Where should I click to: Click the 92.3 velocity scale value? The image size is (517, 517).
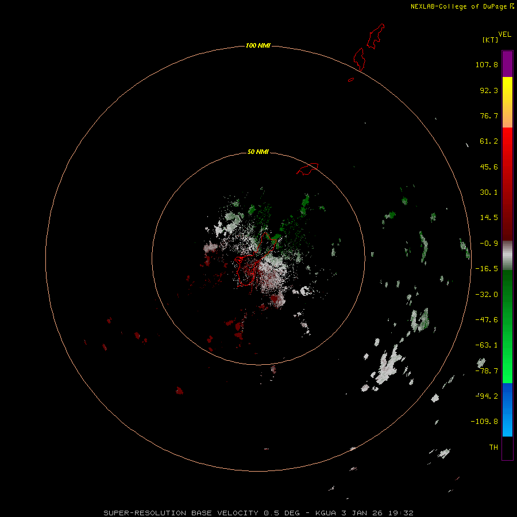point(489,90)
